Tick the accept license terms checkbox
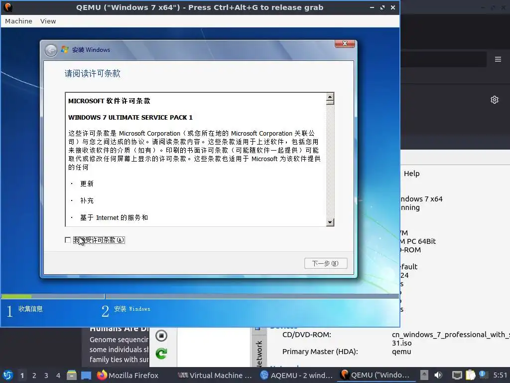This screenshot has height=383, width=510. 68,240
